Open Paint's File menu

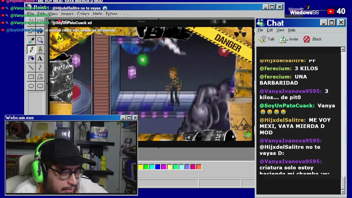click(31, 14)
